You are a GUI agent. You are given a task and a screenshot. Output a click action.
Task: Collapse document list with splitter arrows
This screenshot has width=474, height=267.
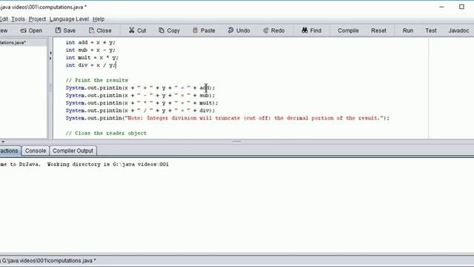pyautogui.click(x=50, y=56)
